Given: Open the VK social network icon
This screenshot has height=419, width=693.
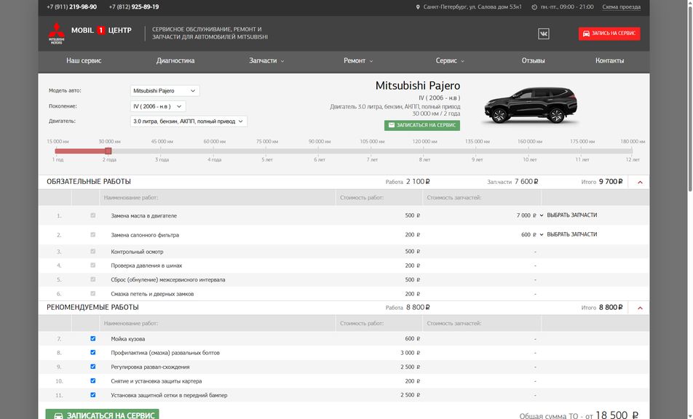Looking at the screenshot, I should pos(544,33).
